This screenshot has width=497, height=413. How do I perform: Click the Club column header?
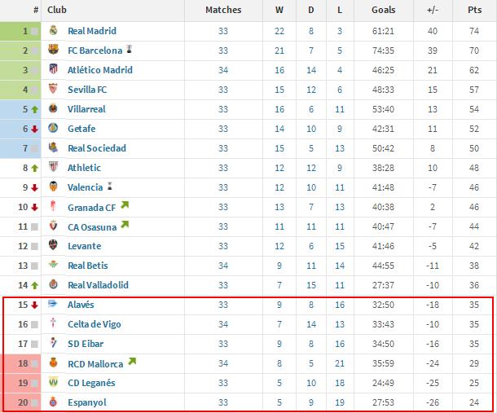pos(57,10)
